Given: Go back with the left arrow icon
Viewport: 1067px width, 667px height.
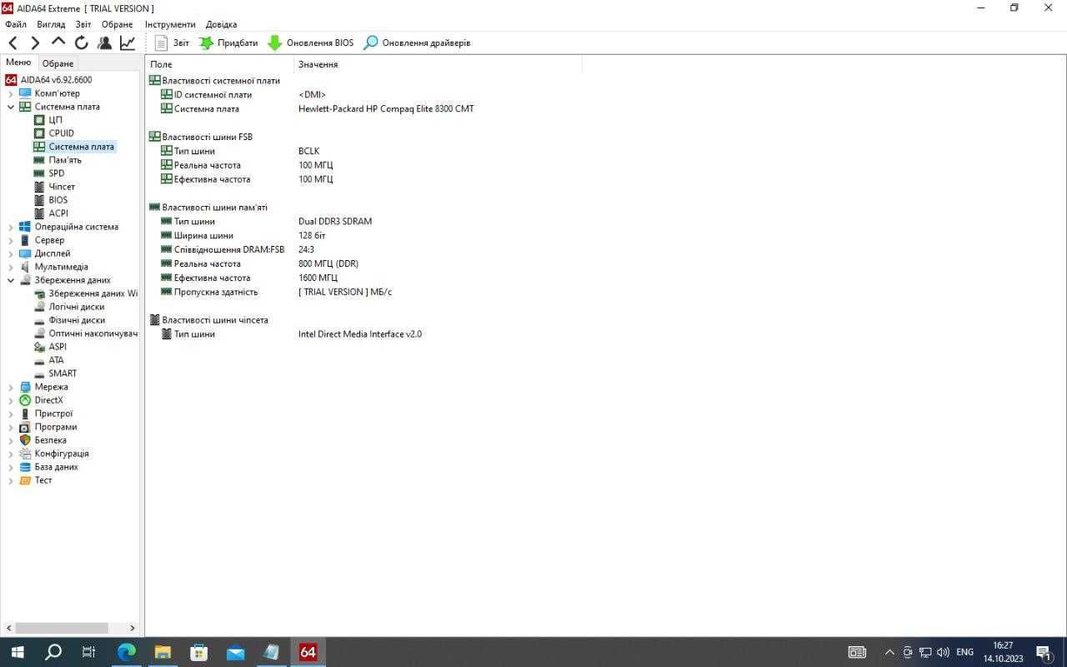Looking at the screenshot, I should tap(13, 43).
